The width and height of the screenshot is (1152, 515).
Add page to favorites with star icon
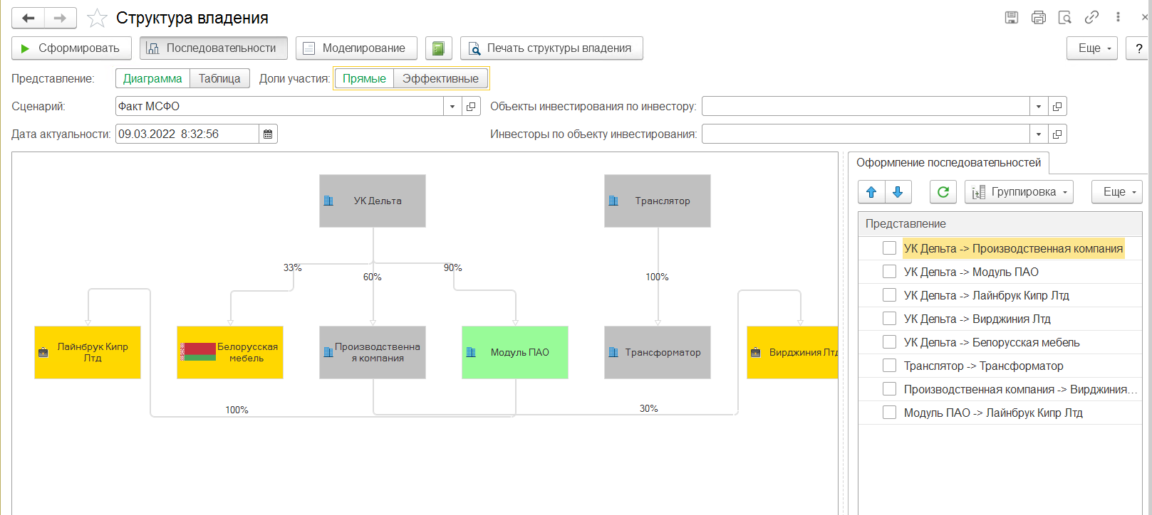pyautogui.click(x=97, y=18)
